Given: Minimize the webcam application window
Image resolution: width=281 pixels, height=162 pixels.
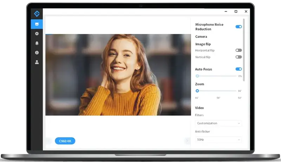Looking at the screenshot, I should click(x=226, y=12).
